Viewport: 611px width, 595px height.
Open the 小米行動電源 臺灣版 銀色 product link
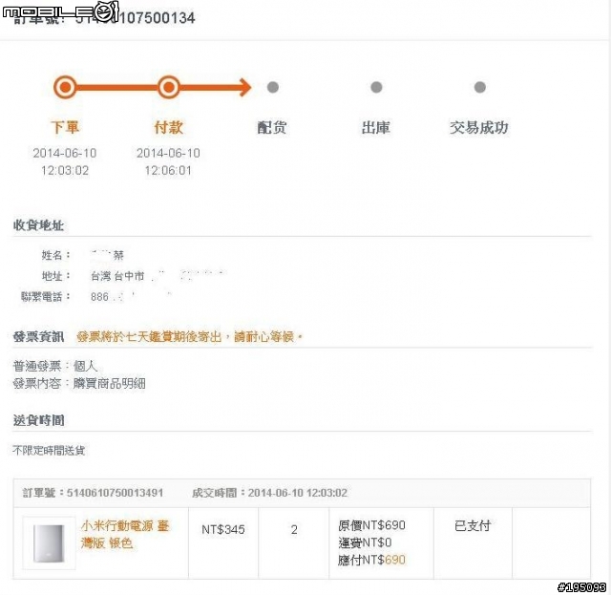tap(125, 534)
